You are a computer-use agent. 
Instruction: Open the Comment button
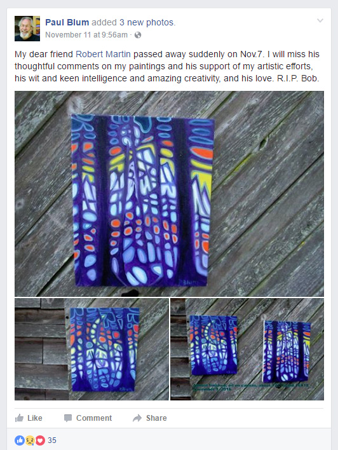point(88,418)
